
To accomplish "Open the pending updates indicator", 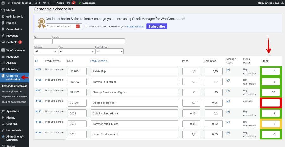I will click(37, 3).
